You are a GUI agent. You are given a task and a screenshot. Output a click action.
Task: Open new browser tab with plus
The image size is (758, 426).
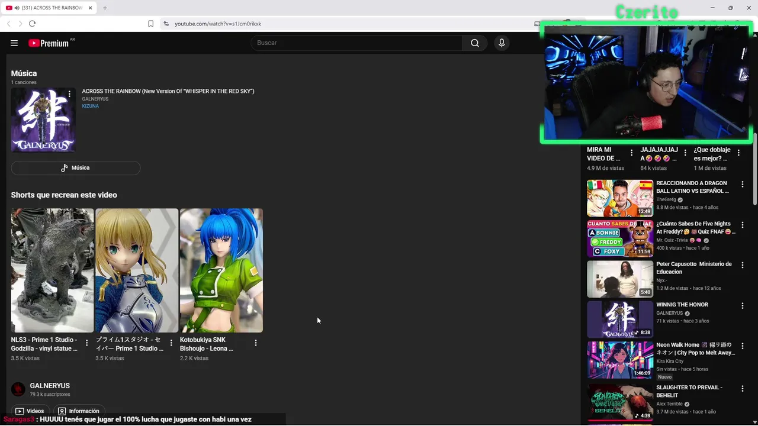(105, 8)
